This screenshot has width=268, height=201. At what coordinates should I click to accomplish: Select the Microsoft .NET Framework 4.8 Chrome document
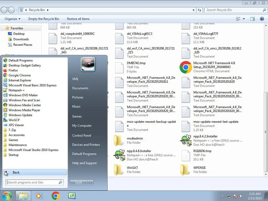pos(211,67)
